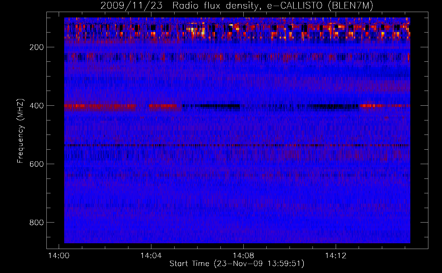Click the 600 frequency tick label
442x273 pixels.
coord(37,164)
